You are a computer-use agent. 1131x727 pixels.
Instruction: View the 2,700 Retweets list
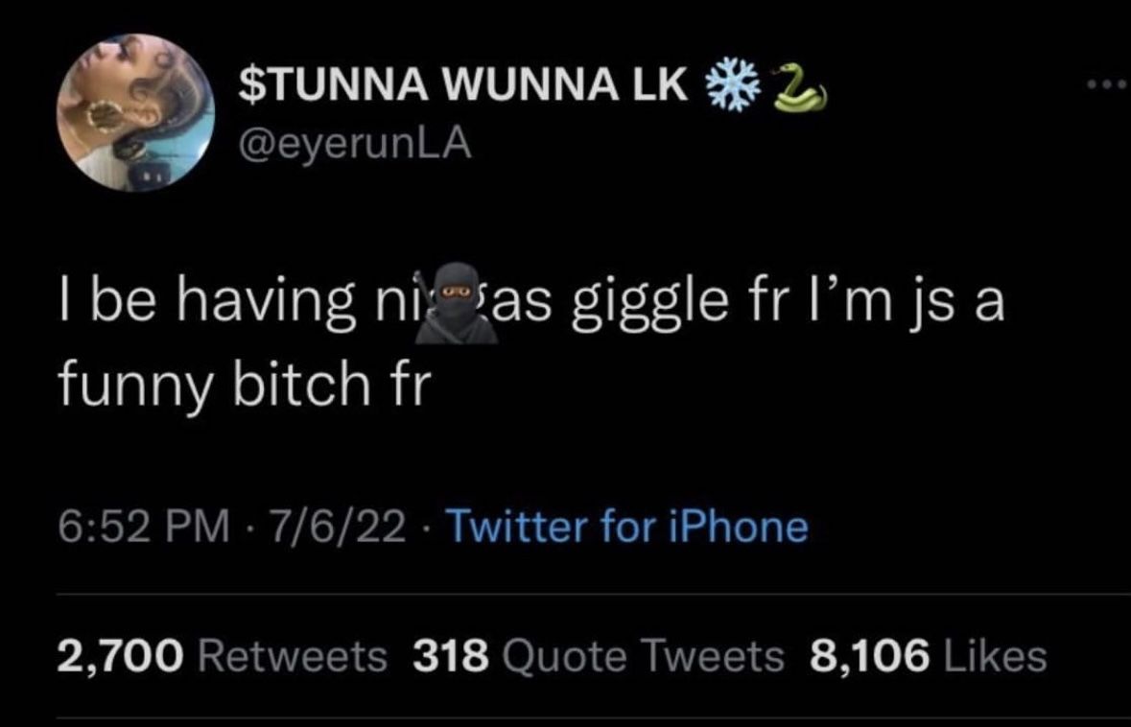coord(222,656)
